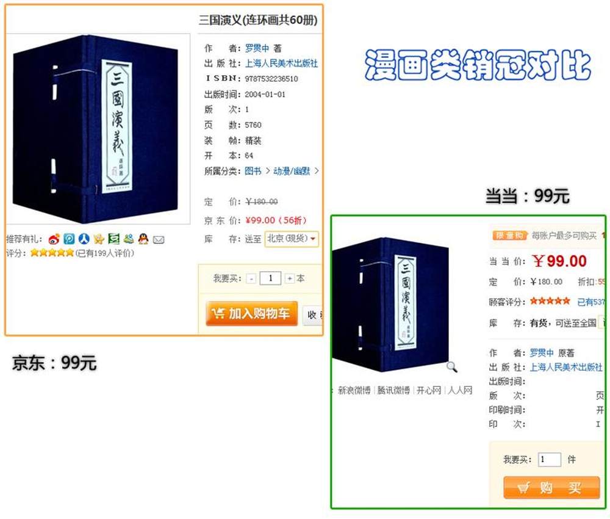Screen dimensions: 610x519
Task: Share via the Renren icon
Action: click(x=84, y=239)
